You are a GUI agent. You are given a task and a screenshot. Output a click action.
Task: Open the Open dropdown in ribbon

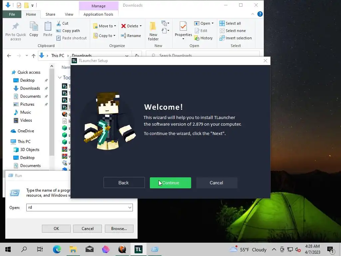[204, 23]
